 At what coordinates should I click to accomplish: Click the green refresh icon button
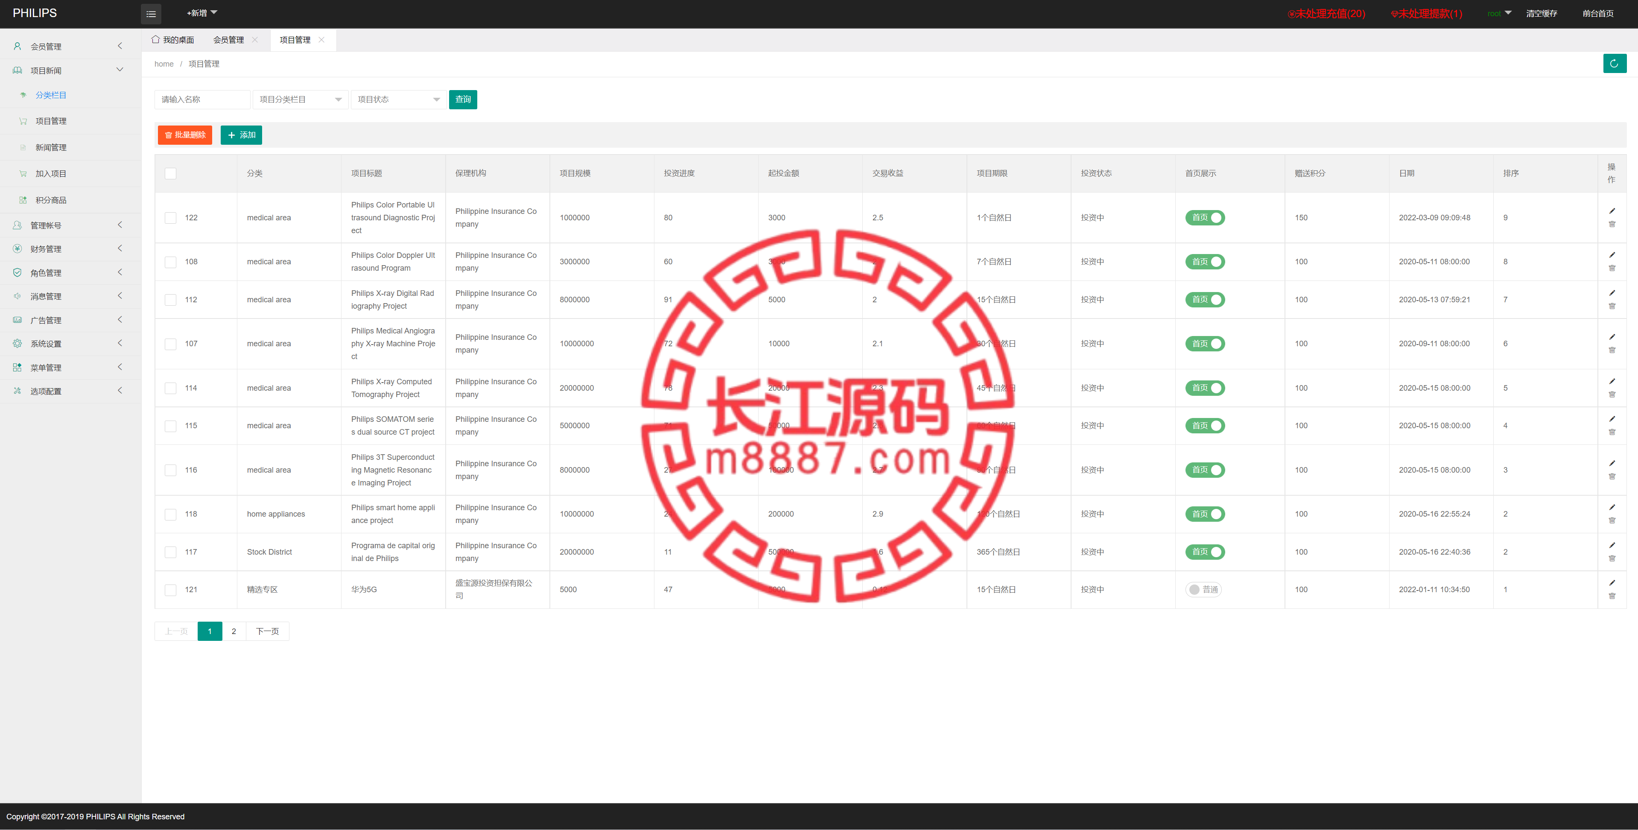point(1615,63)
